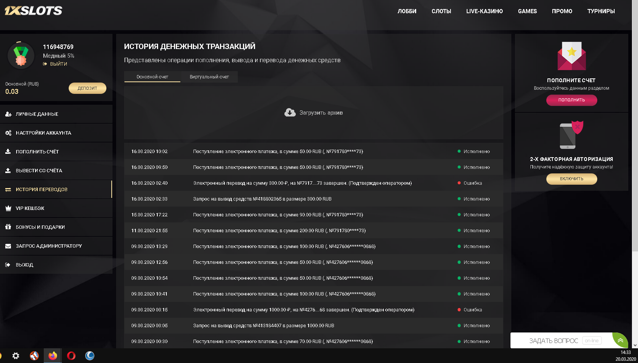Click the medal bronze level avatar
Image resolution: width=638 pixels, height=363 pixels.
tap(21, 56)
